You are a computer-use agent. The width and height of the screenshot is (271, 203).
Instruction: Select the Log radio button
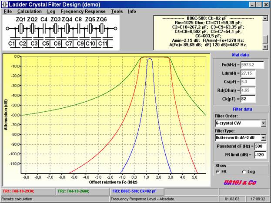point(244,172)
